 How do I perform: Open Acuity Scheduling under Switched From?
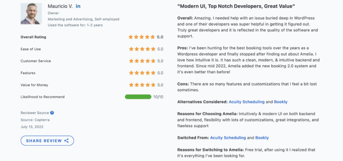(228, 138)
